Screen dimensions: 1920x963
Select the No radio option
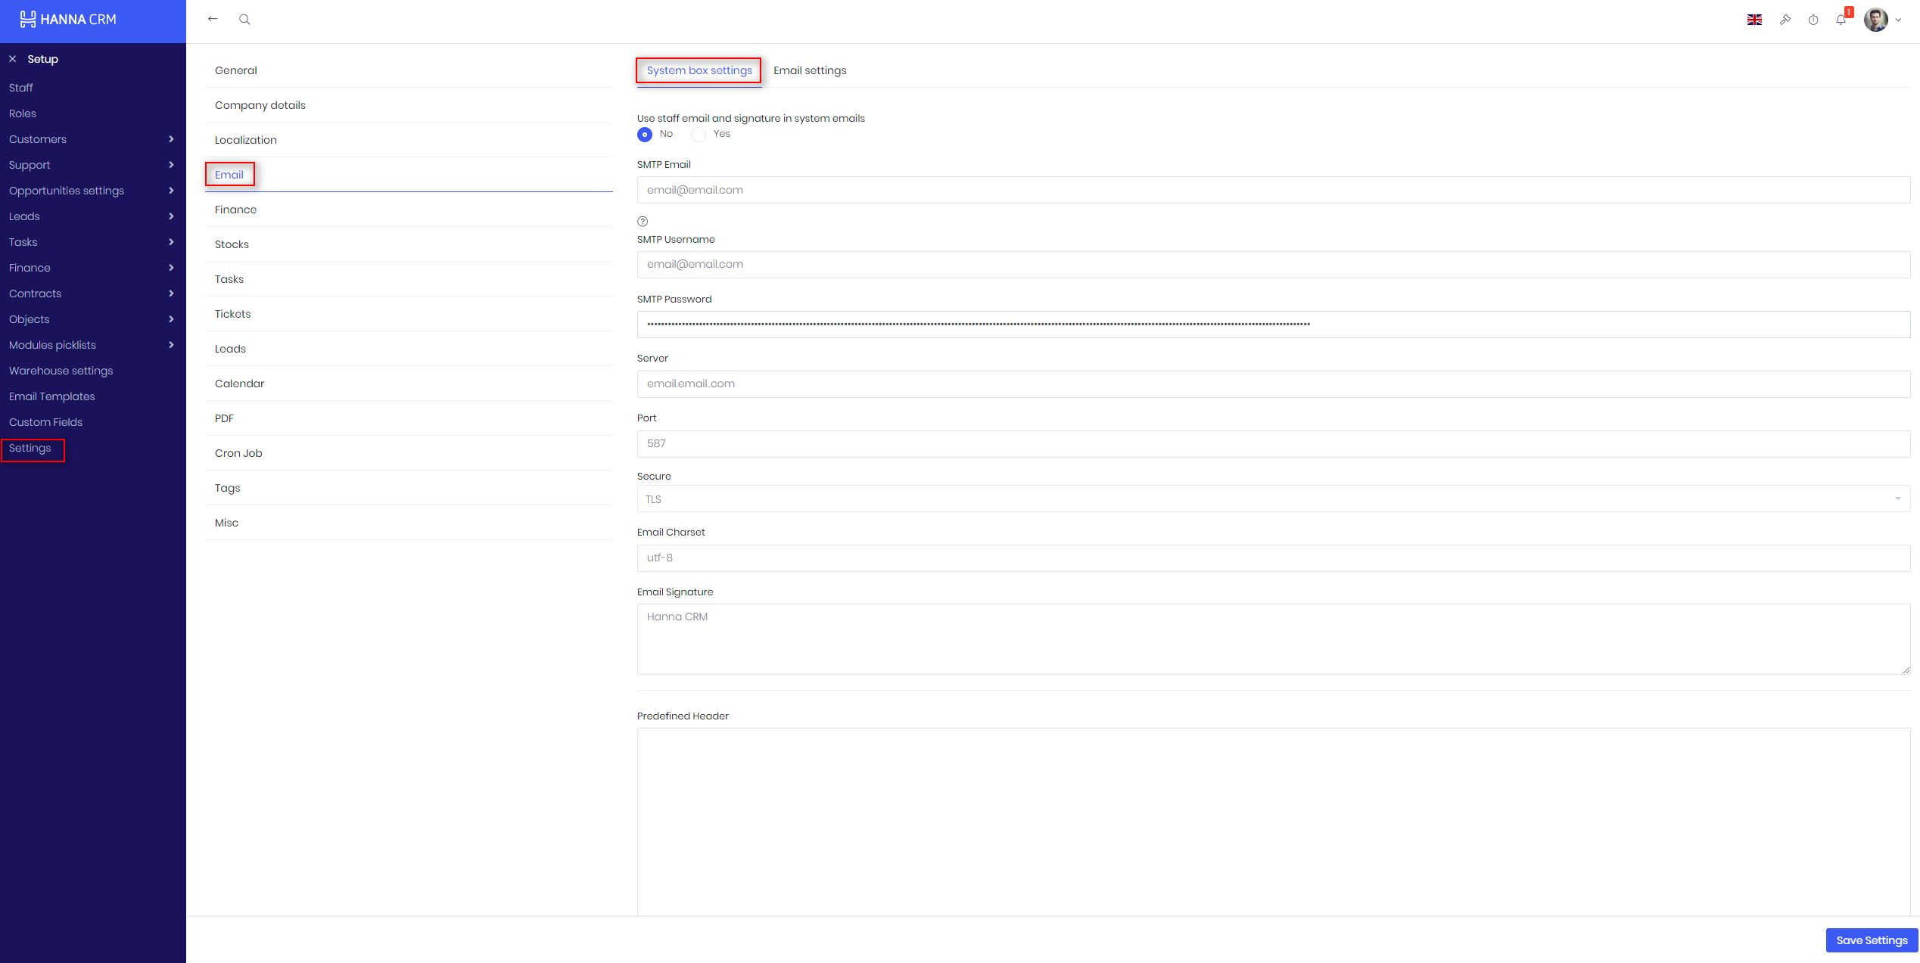click(645, 135)
